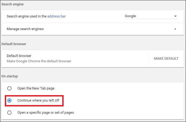The width and height of the screenshot is (186, 122).
Task: Click 'Make Google Chrome the default browser' description
Action: pos(39,61)
